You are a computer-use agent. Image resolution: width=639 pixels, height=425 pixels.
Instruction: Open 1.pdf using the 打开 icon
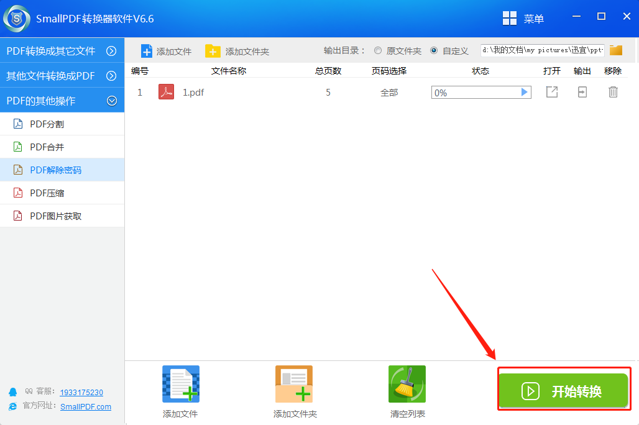point(551,91)
